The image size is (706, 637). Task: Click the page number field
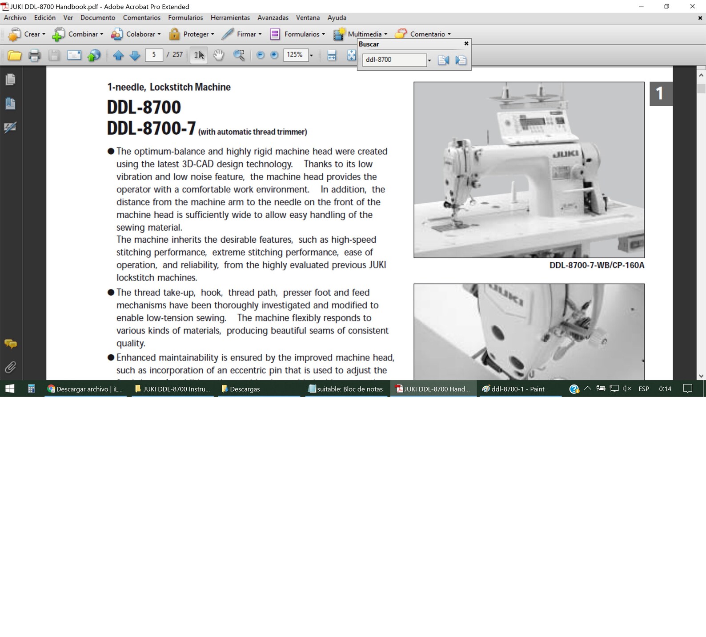pos(154,55)
